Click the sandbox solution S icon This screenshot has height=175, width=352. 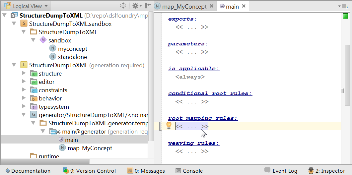[x=24, y=24]
